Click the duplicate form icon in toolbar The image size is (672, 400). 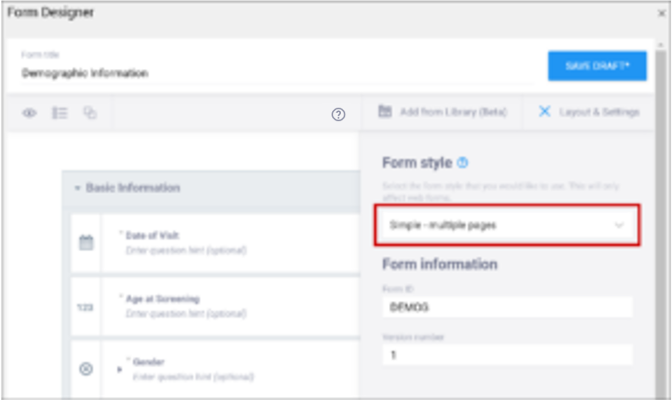pos(89,112)
